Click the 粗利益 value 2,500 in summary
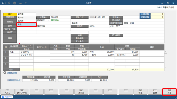Viewport: 177px width, 99px height. click(x=47, y=80)
